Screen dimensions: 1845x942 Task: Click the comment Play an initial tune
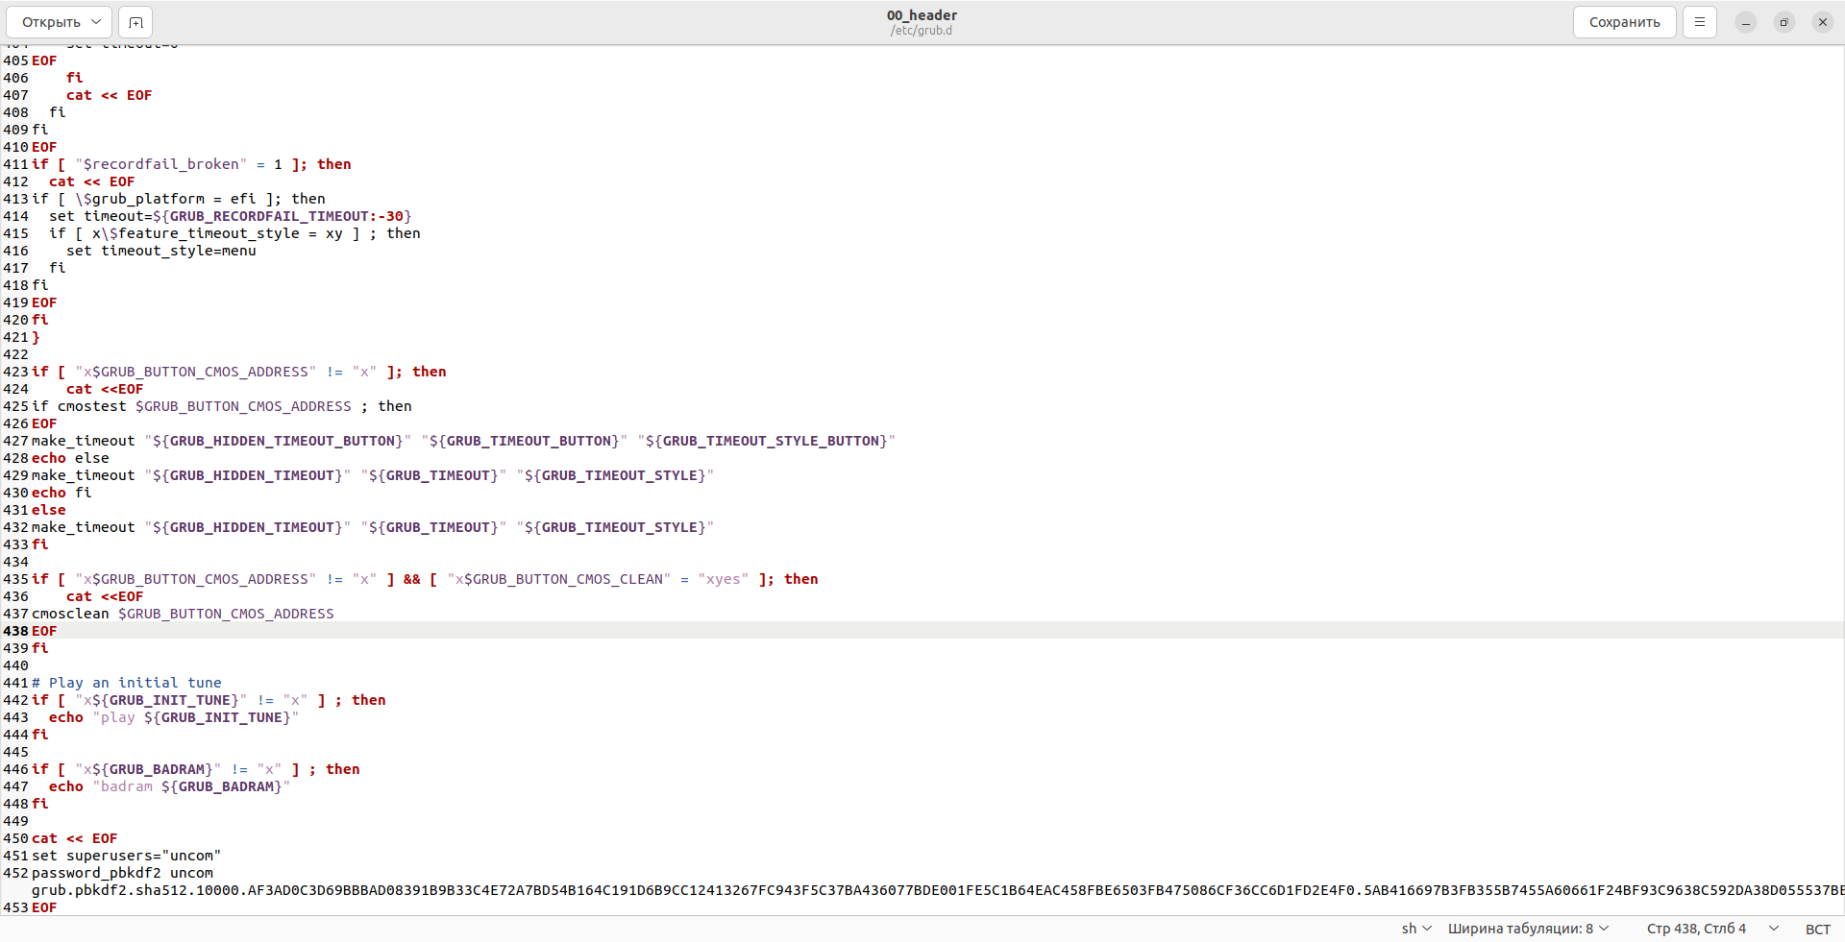[x=127, y=683]
